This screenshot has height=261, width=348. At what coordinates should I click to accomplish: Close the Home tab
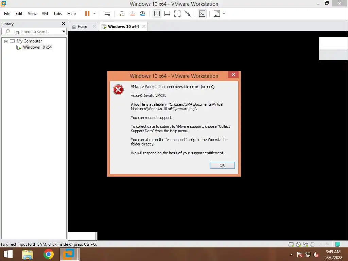click(x=94, y=27)
